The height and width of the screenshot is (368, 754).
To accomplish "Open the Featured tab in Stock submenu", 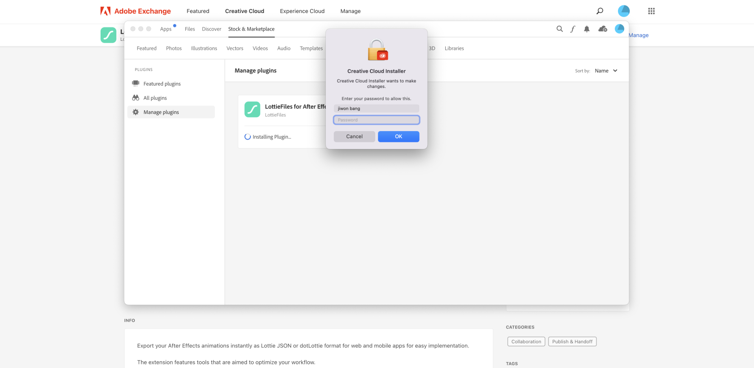I will [x=147, y=48].
